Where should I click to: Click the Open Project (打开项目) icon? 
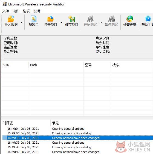[50, 19]
